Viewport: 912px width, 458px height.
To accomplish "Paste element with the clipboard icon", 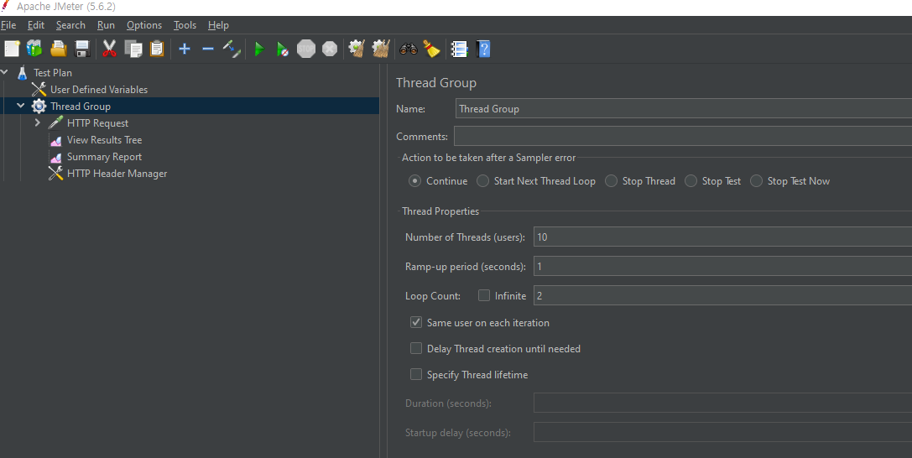I will pos(157,49).
